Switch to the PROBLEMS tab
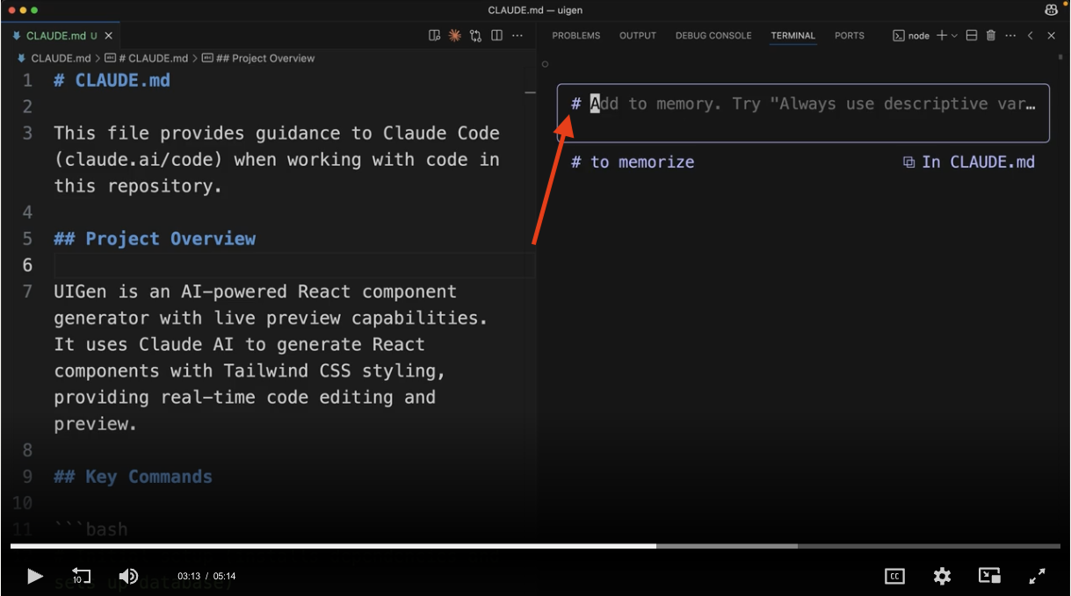Screen dimensions: 1071x596 point(575,36)
